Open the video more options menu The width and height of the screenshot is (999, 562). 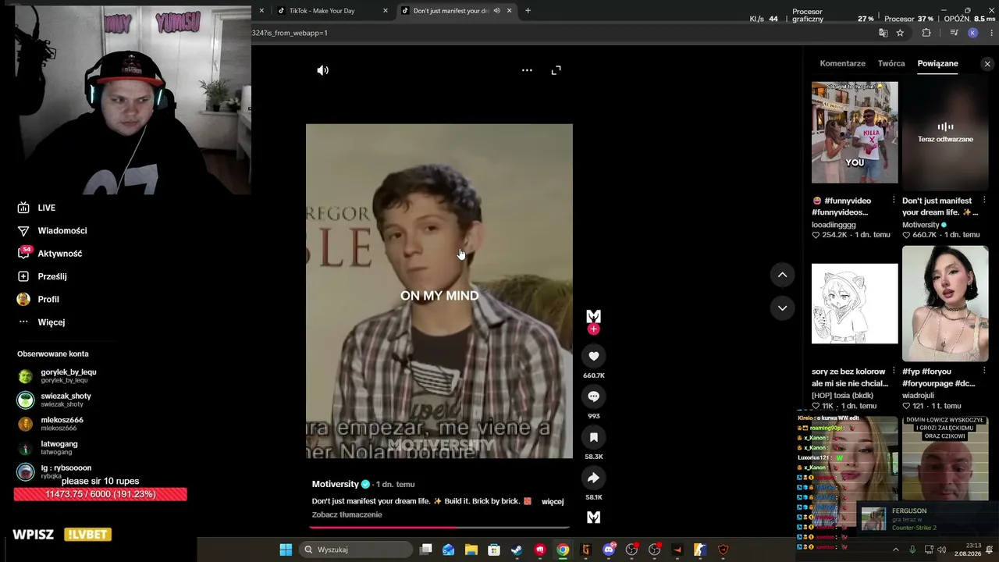527,70
